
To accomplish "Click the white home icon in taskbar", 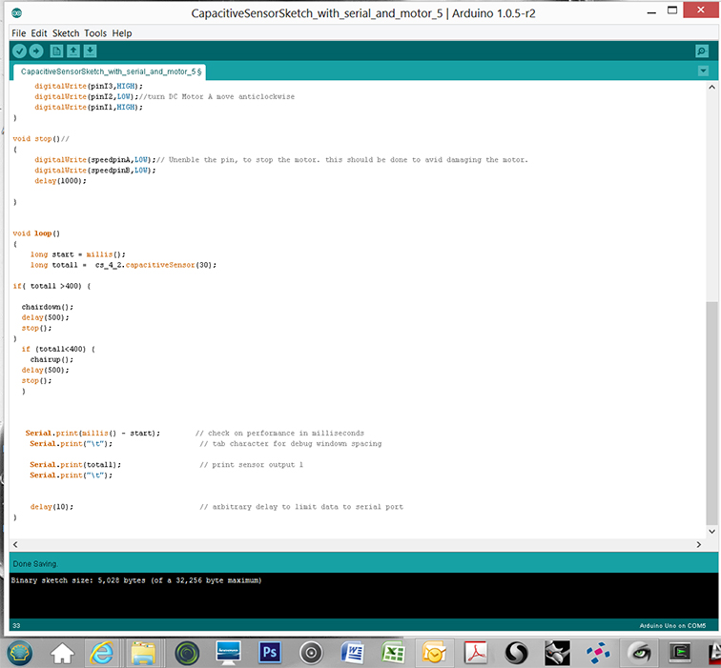I will pos(62,654).
